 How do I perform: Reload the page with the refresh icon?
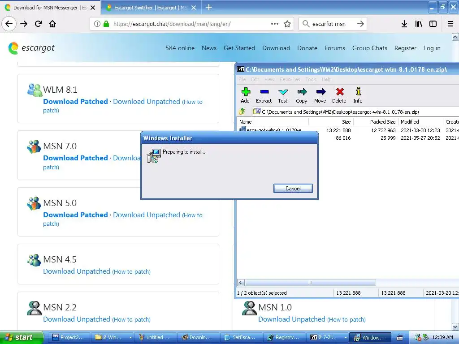(38, 24)
